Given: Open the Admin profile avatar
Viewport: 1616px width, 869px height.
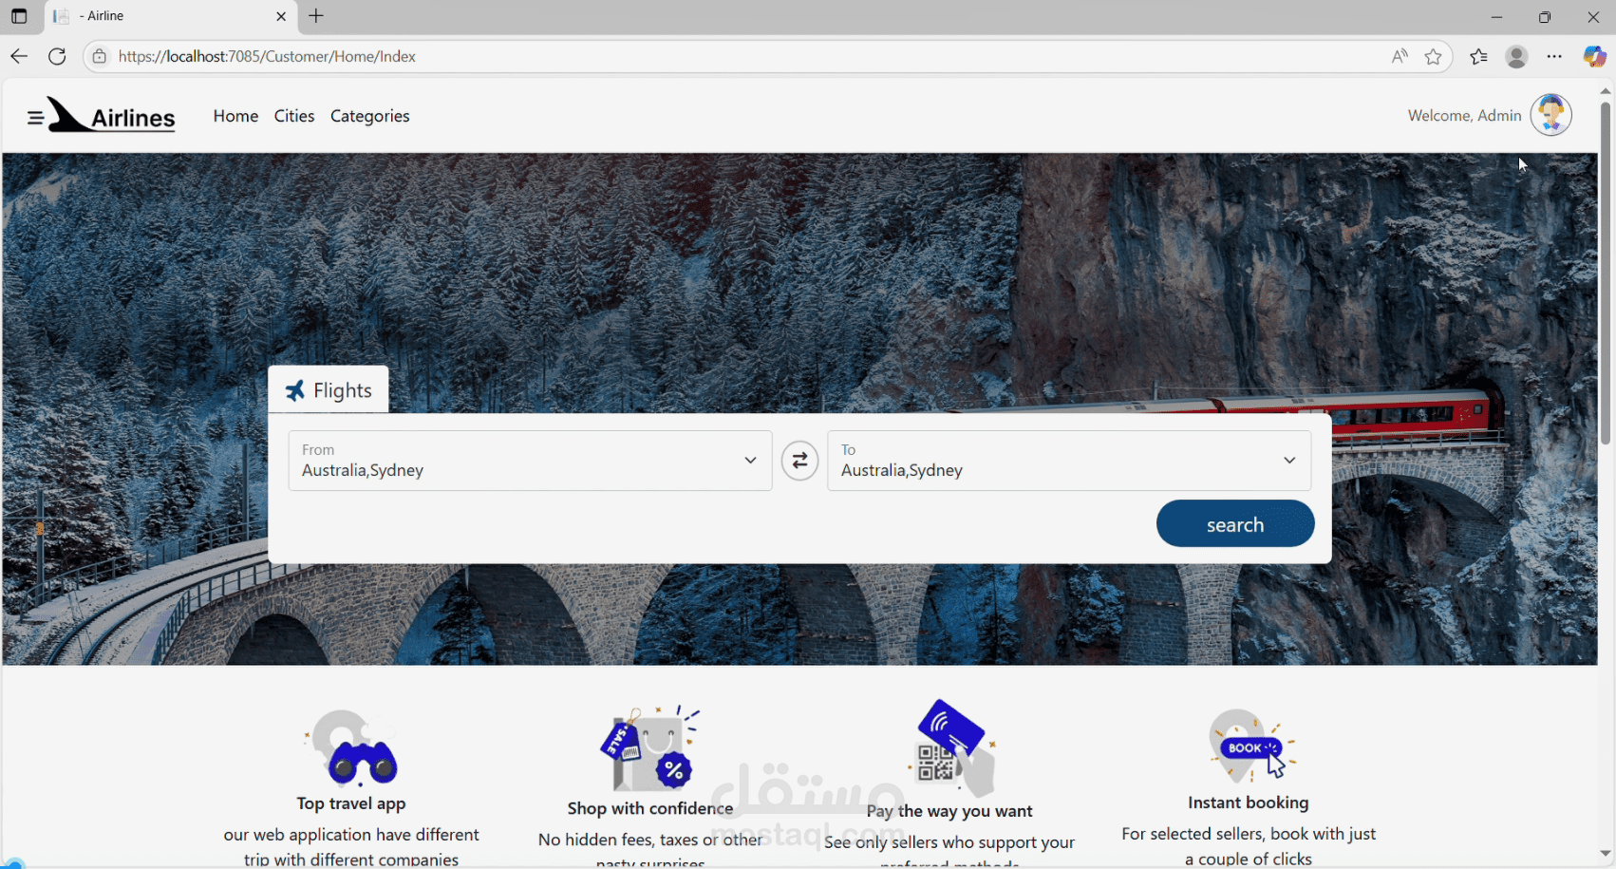Looking at the screenshot, I should 1550,115.
